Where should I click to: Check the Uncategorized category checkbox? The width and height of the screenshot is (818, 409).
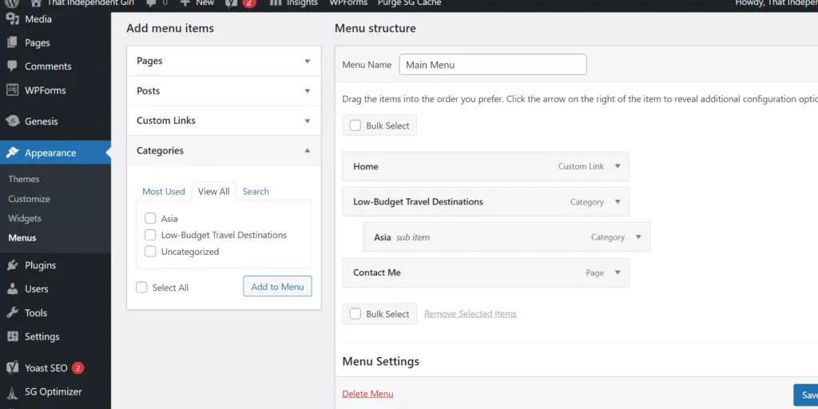click(150, 252)
